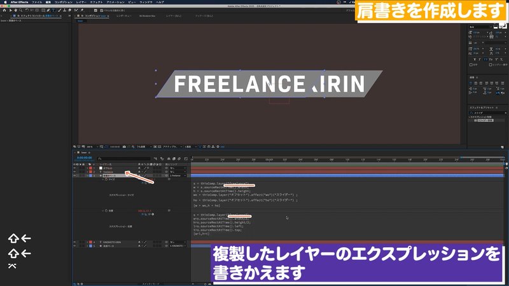Collapse the エクスプレッション制御 preset group
509x286 pixels.
click(x=470, y=117)
